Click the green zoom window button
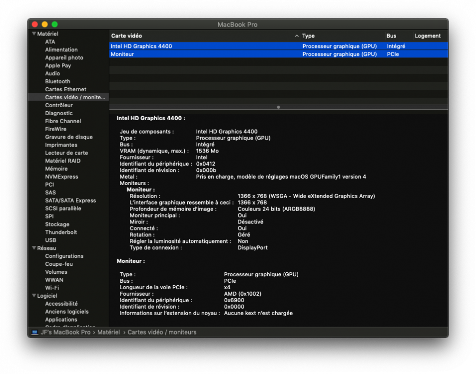The height and width of the screenshot is (374, 476). 54,24
